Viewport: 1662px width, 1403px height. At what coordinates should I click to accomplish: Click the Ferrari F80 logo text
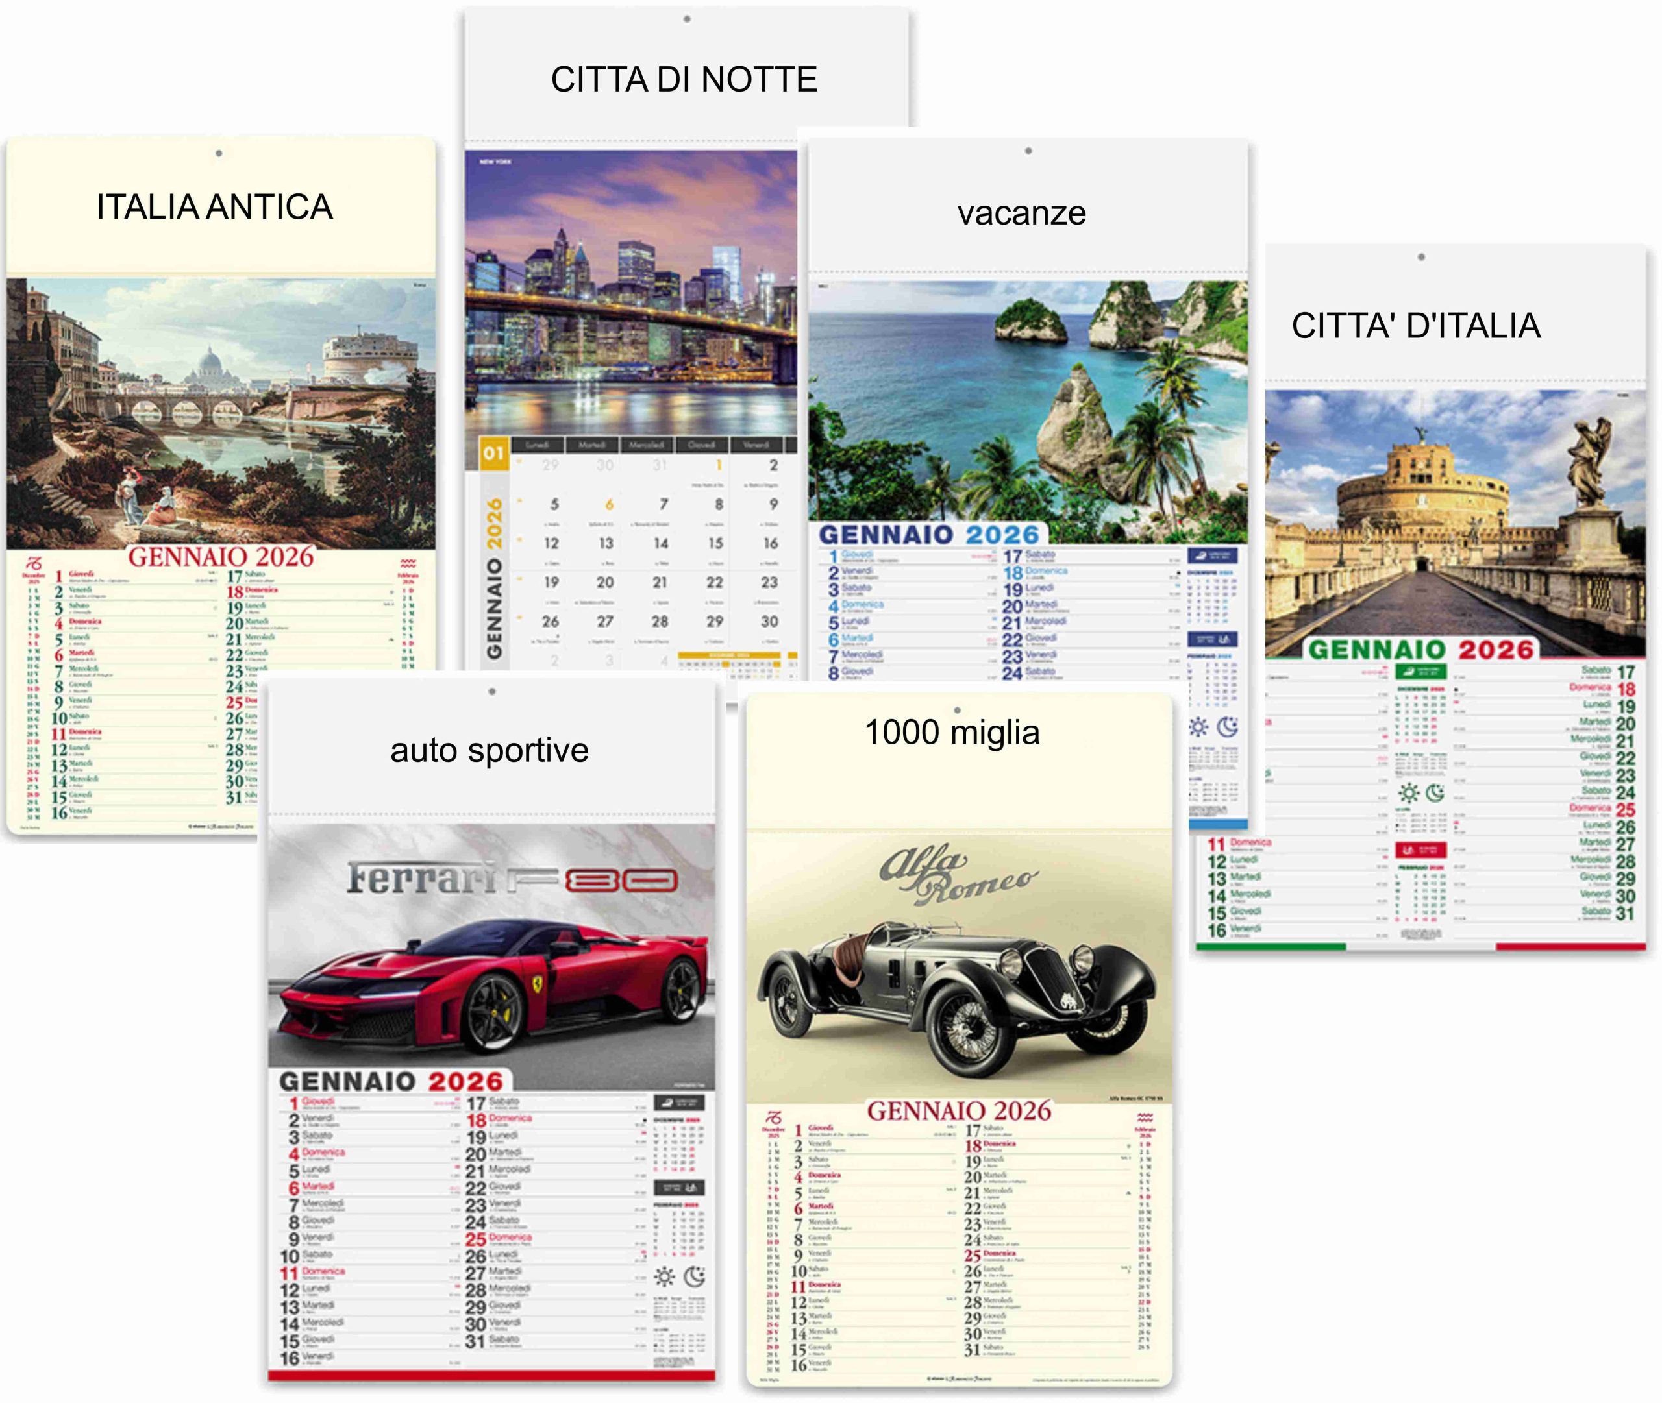512,879
